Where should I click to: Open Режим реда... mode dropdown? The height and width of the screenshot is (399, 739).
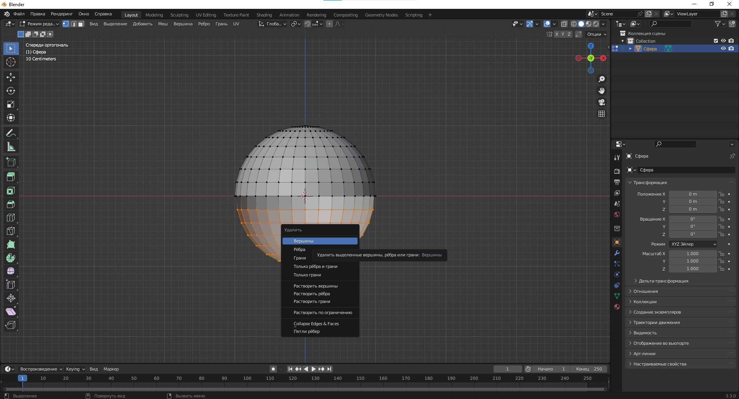(39, 24)
